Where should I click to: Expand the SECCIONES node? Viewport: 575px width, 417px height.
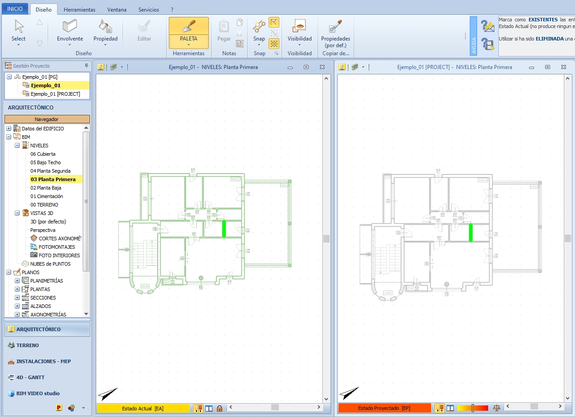tap(17, 298)
